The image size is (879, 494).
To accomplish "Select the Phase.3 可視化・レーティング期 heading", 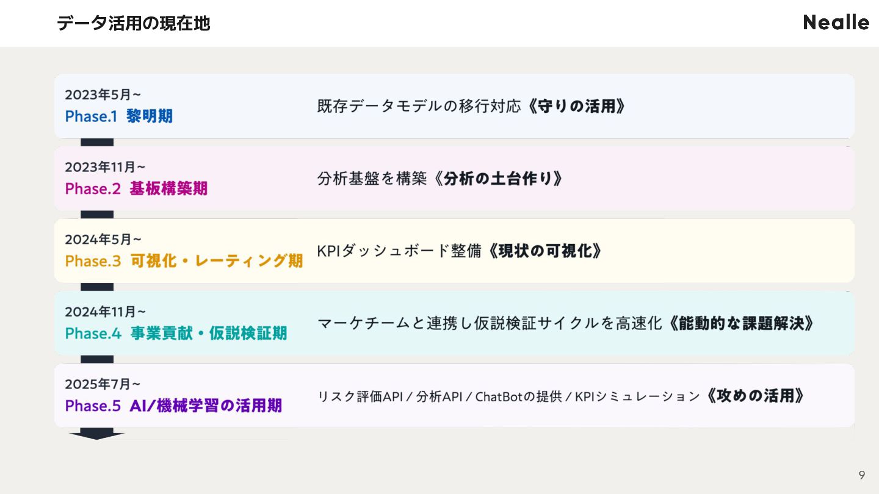I will pyautogui.click(x=184, y=261).
